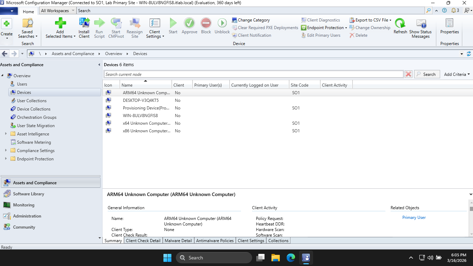
Task: Switch to the Client Check Detail tab
Action: point(143,241)
